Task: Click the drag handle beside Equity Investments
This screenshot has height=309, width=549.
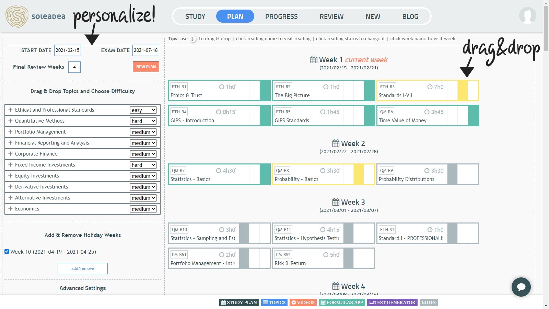Action: click(10, 176)
